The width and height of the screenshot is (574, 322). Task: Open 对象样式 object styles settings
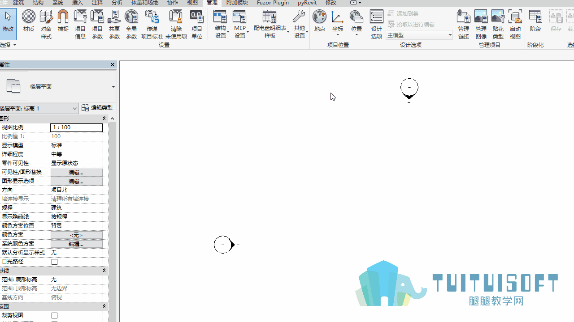click(46, 25)
